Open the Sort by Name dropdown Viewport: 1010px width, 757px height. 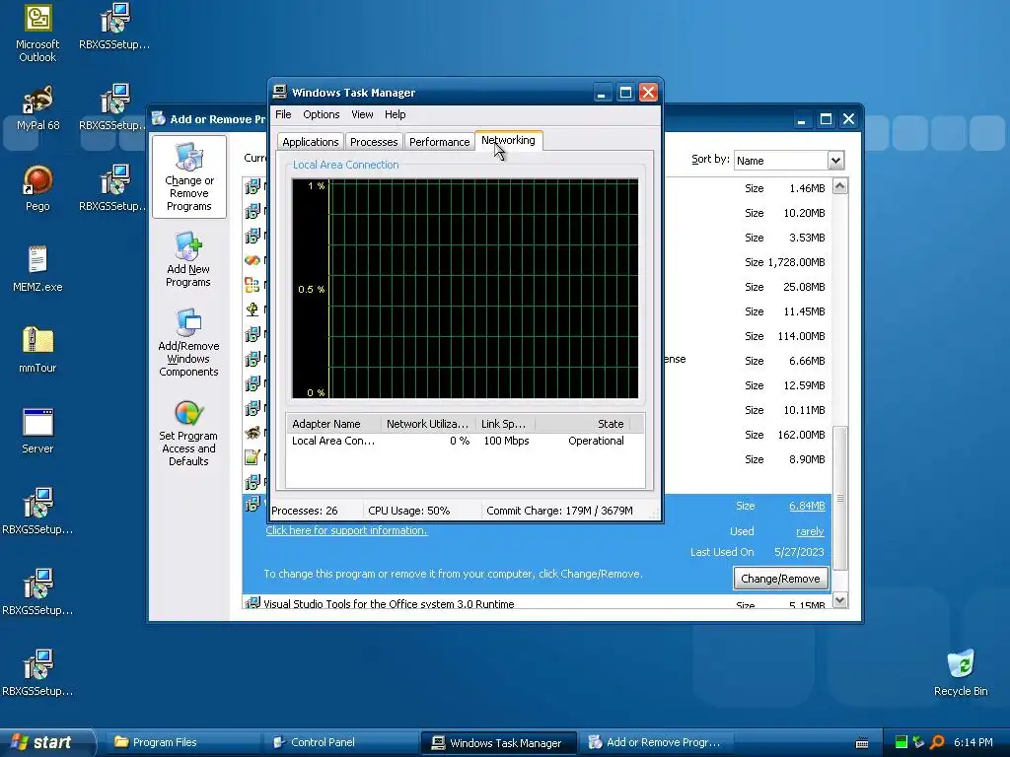point(835,161)
